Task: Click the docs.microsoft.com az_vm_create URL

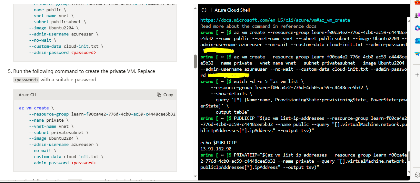Action: [275, 20]
